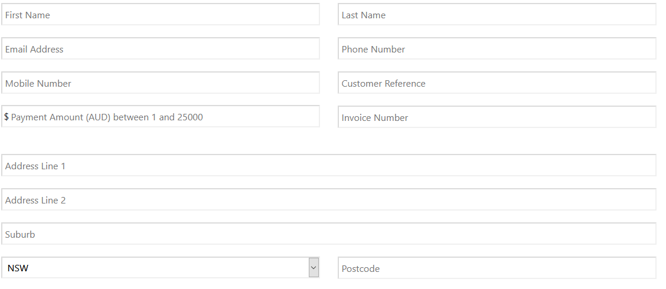Click into the Postcode field
The image size is (666, 289).
(x=497, y=268)
